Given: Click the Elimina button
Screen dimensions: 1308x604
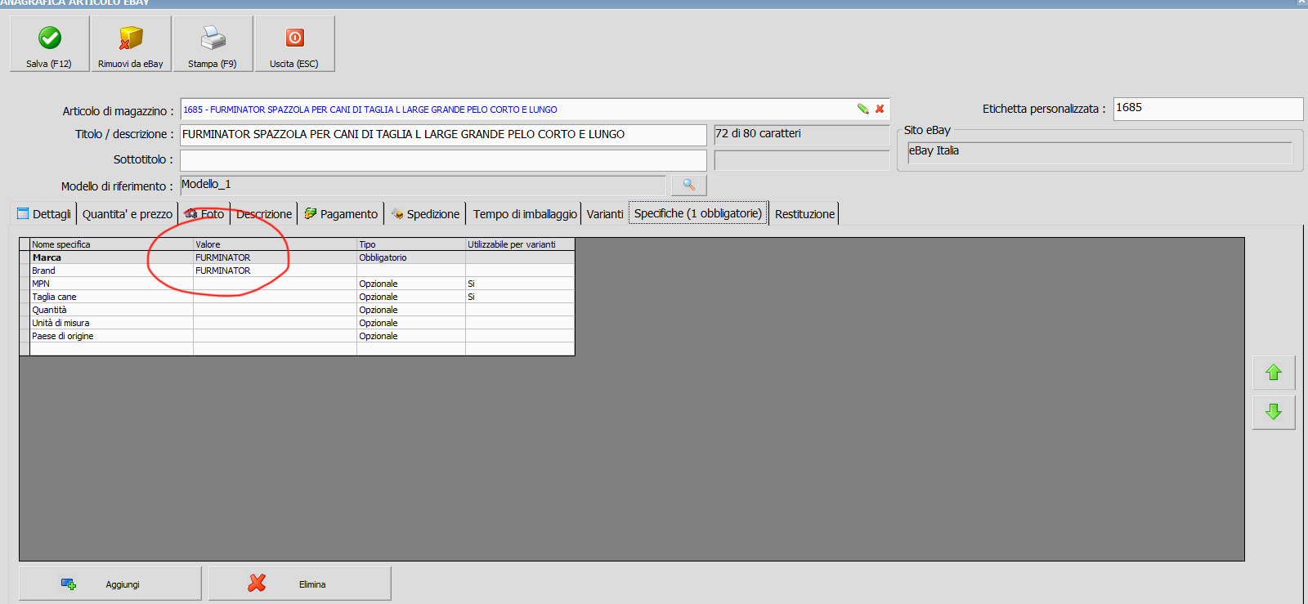Looking at the screenshot, I should [299, 584].
